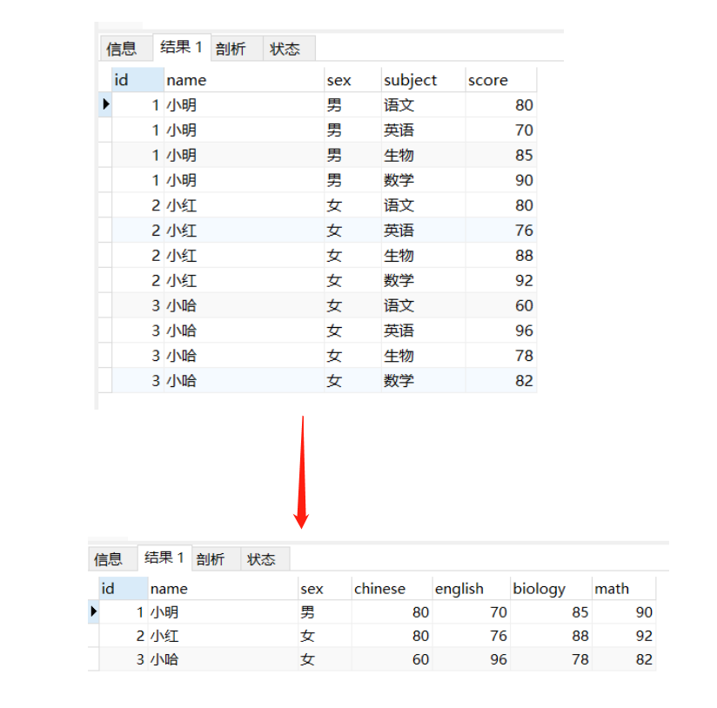Select score 88 in upper table
The width and height of the screenshot is (717, 708).
pos(500,255)
